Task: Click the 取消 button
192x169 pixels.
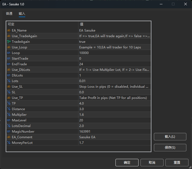Action: pyautogui.click(x=152, y=163)
